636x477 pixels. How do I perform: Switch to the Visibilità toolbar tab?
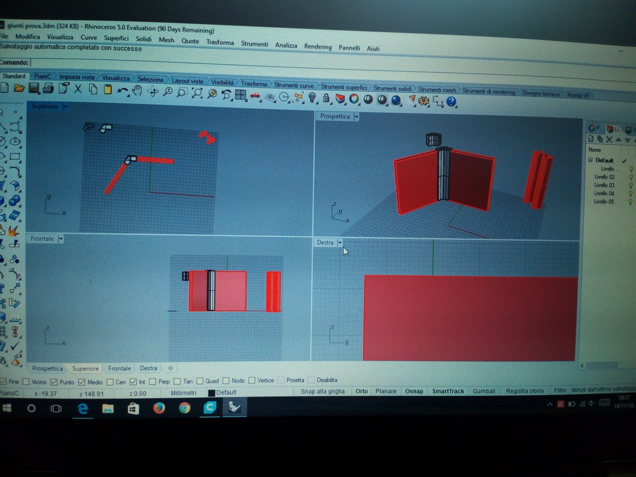click(x=222, y=83)
